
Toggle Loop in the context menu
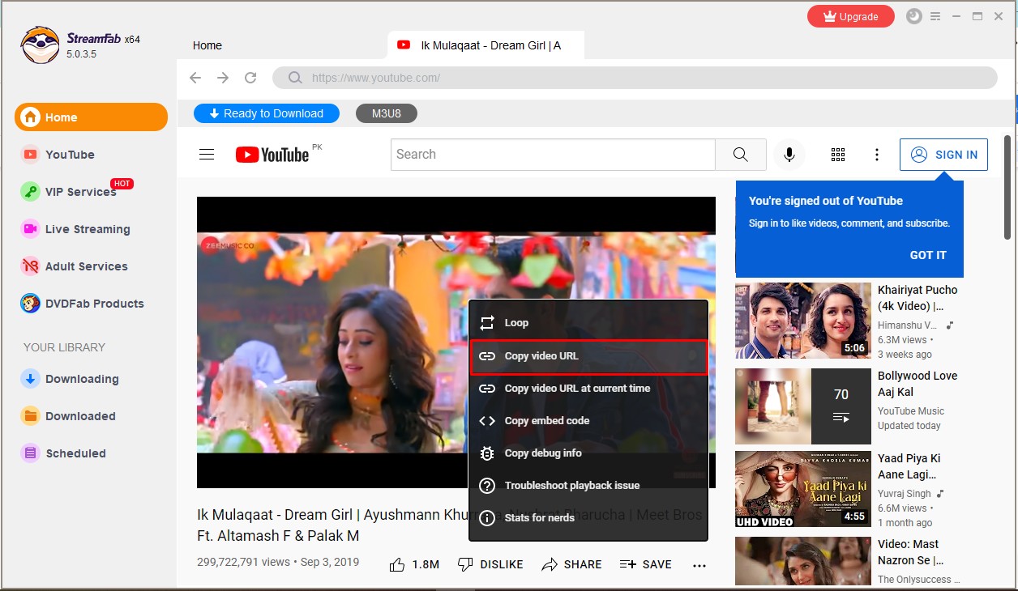tap(588, 323)
